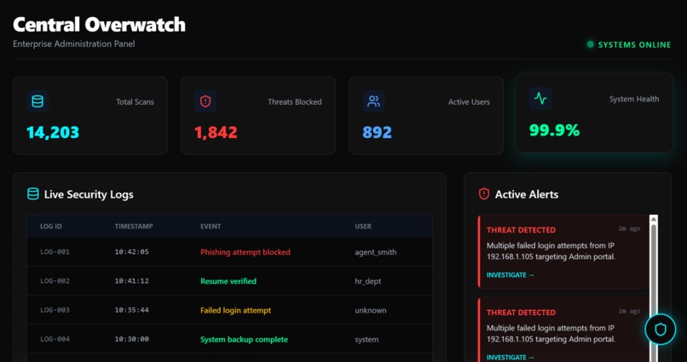687x362 pixels.
Task: Click the 892 Active Users value
Action: coord(378,132)
